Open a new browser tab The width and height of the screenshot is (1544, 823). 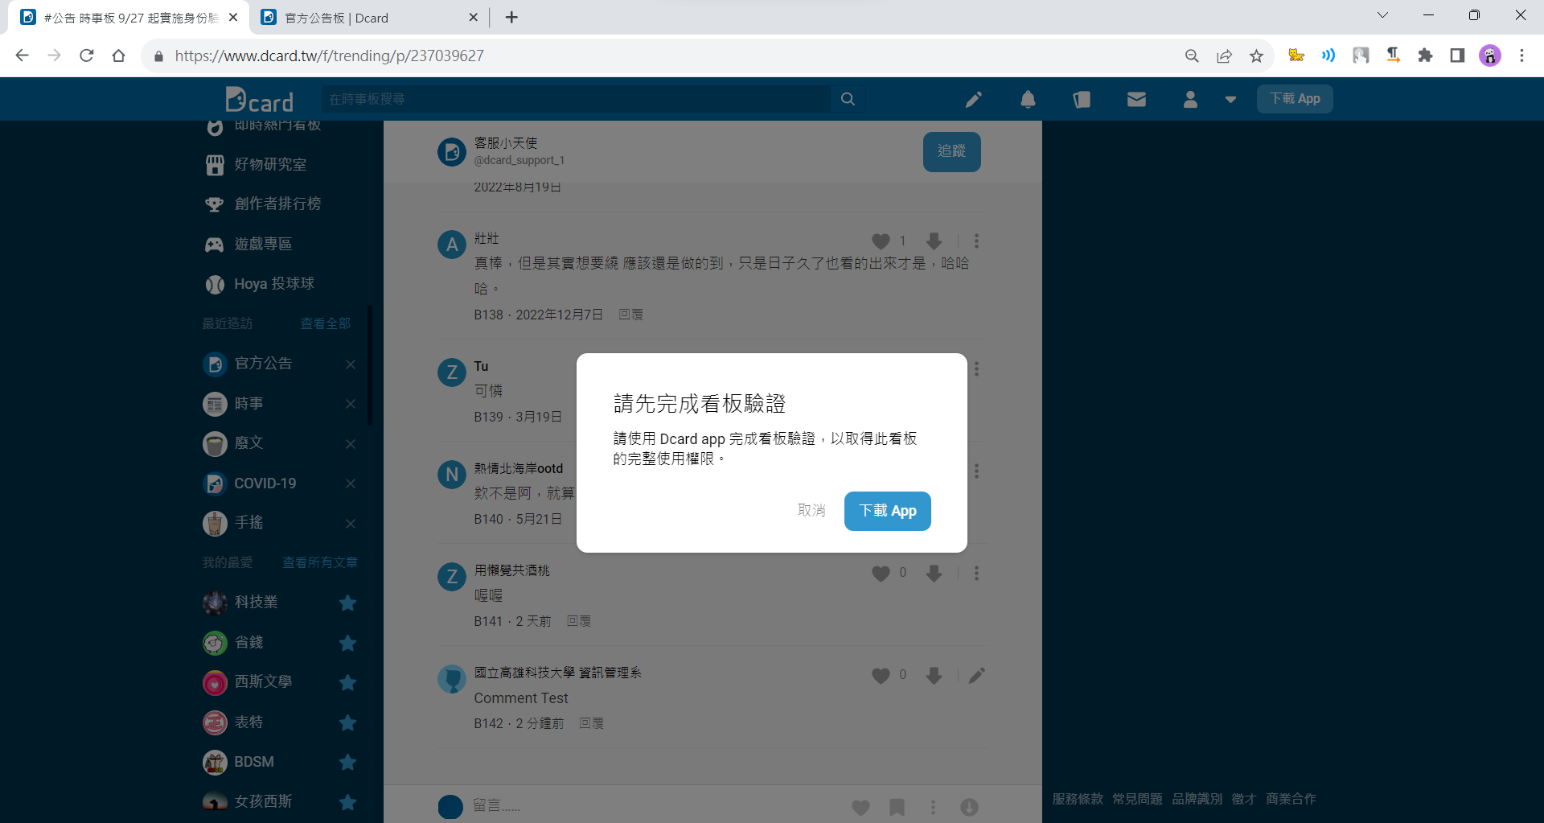pyautogui.click(x=511, y=17)
